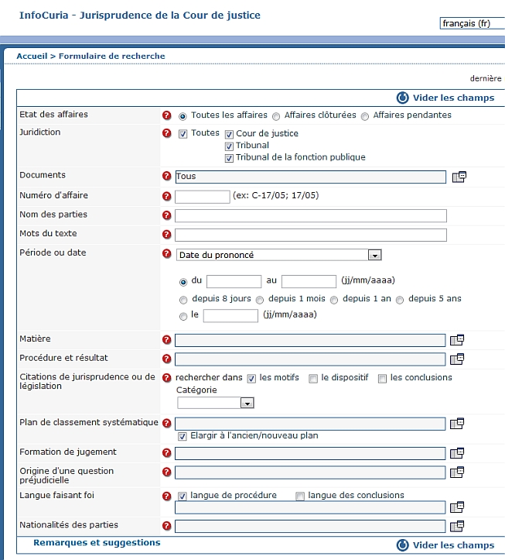Screen dimensions: 505x560
Task: Uncheck the Tribunal checkbox
Action: 229,146
